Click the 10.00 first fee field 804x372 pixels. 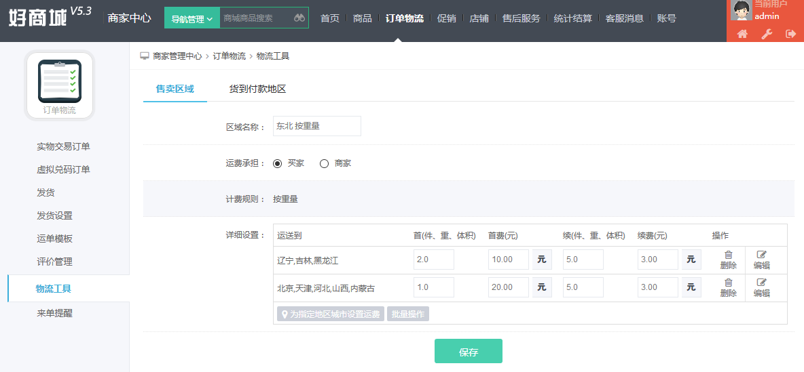[509, 260]
